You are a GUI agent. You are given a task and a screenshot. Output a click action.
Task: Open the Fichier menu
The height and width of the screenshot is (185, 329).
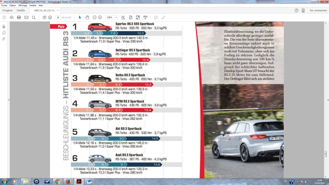[x=4, y=5]
